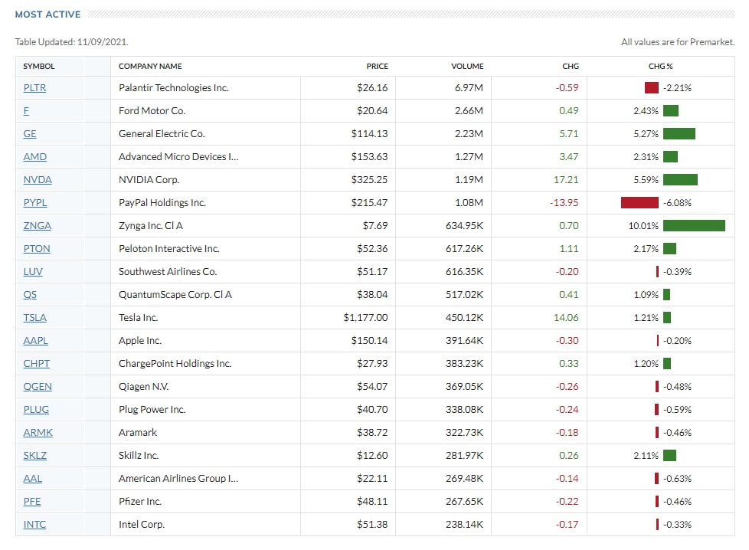Open the PYPL ticker link

coord(35,202)
